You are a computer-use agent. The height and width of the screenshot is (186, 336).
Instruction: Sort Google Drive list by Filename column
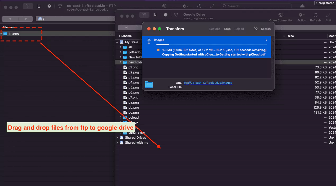click(125, 36)
